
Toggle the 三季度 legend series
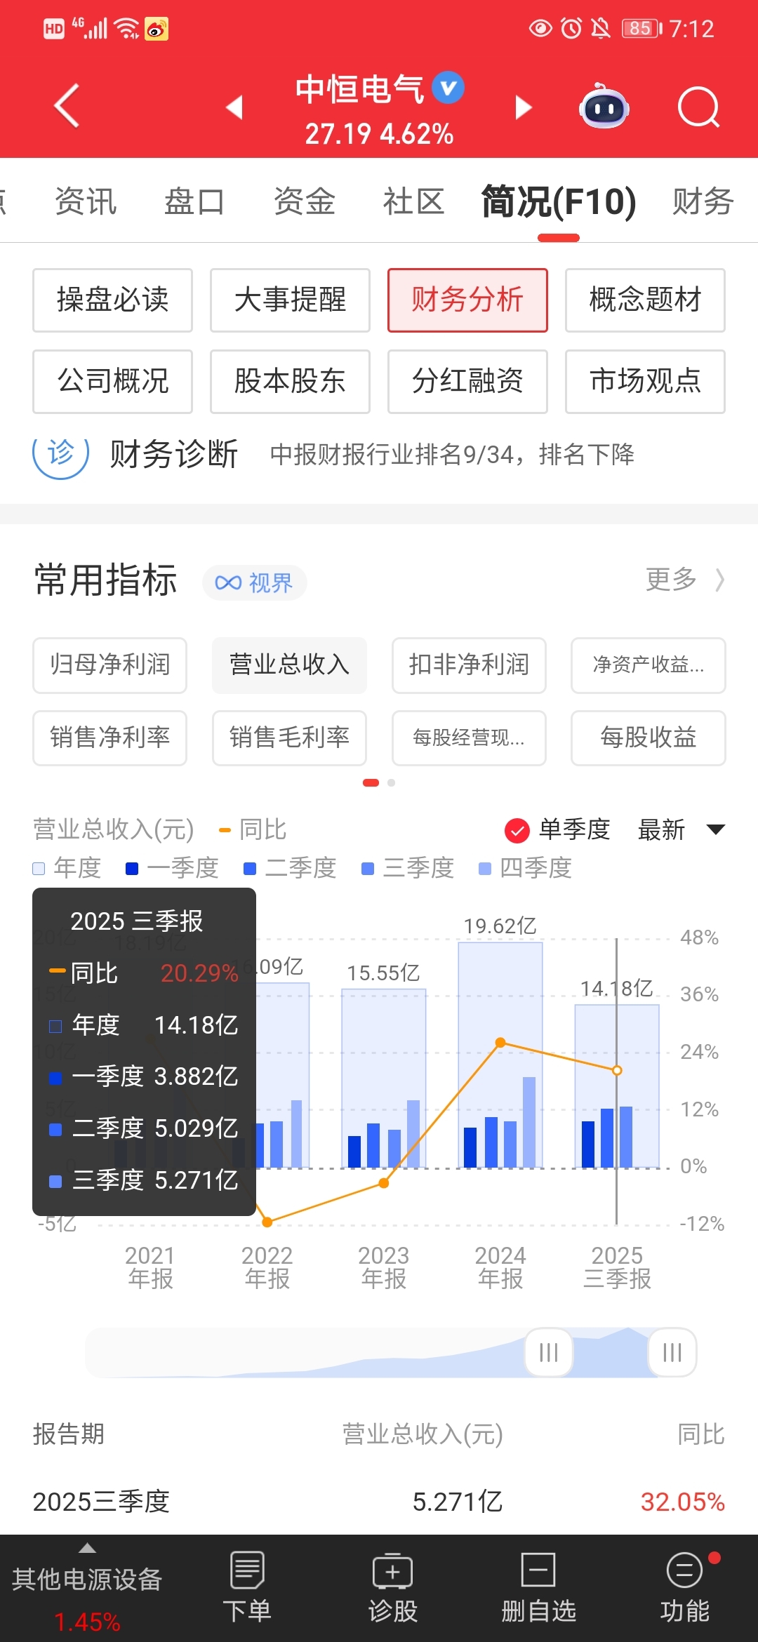(x=408, y=868)
